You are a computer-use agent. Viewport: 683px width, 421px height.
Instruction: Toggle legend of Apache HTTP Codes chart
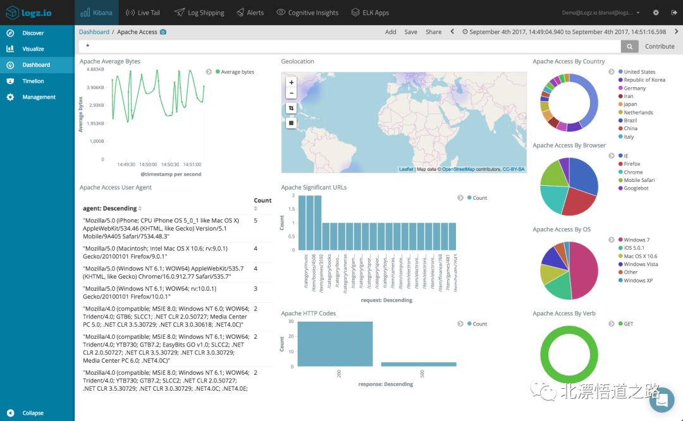point(460,324)
